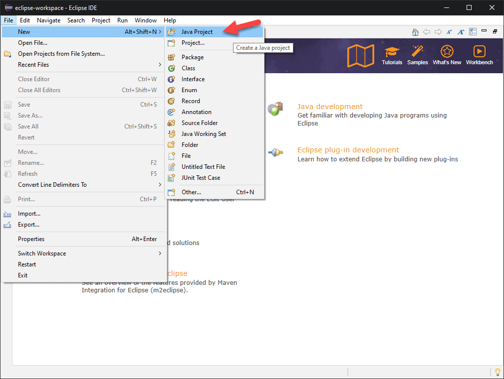This screenshot has width=504, height=379.
Task: Open the Eclipse plug-in development link
Action: [348, 150]
